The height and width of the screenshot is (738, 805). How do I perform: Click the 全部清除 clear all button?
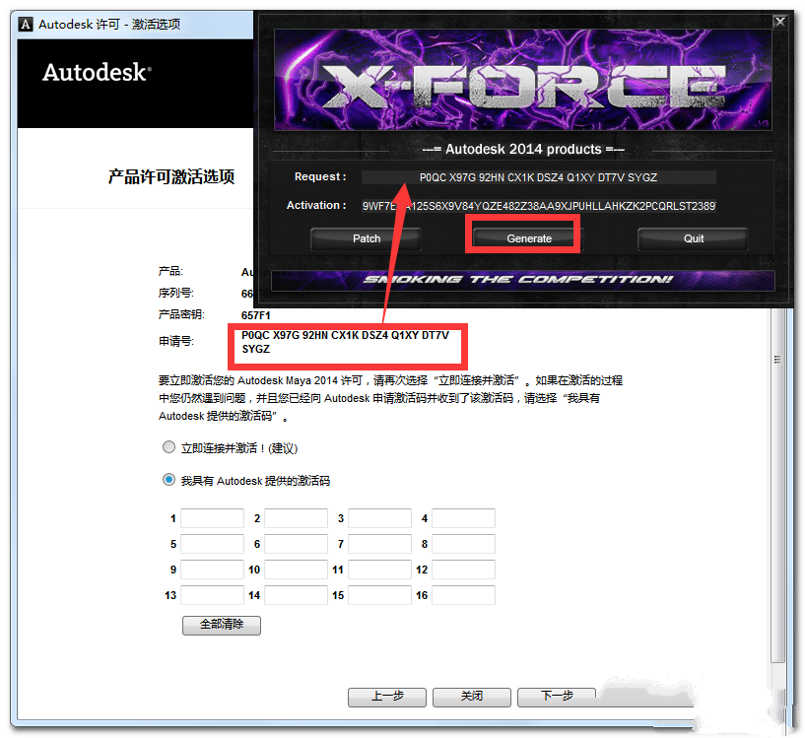[x=222, y=625]
